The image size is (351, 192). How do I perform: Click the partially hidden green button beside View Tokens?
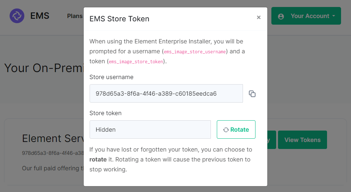point(271,140)
